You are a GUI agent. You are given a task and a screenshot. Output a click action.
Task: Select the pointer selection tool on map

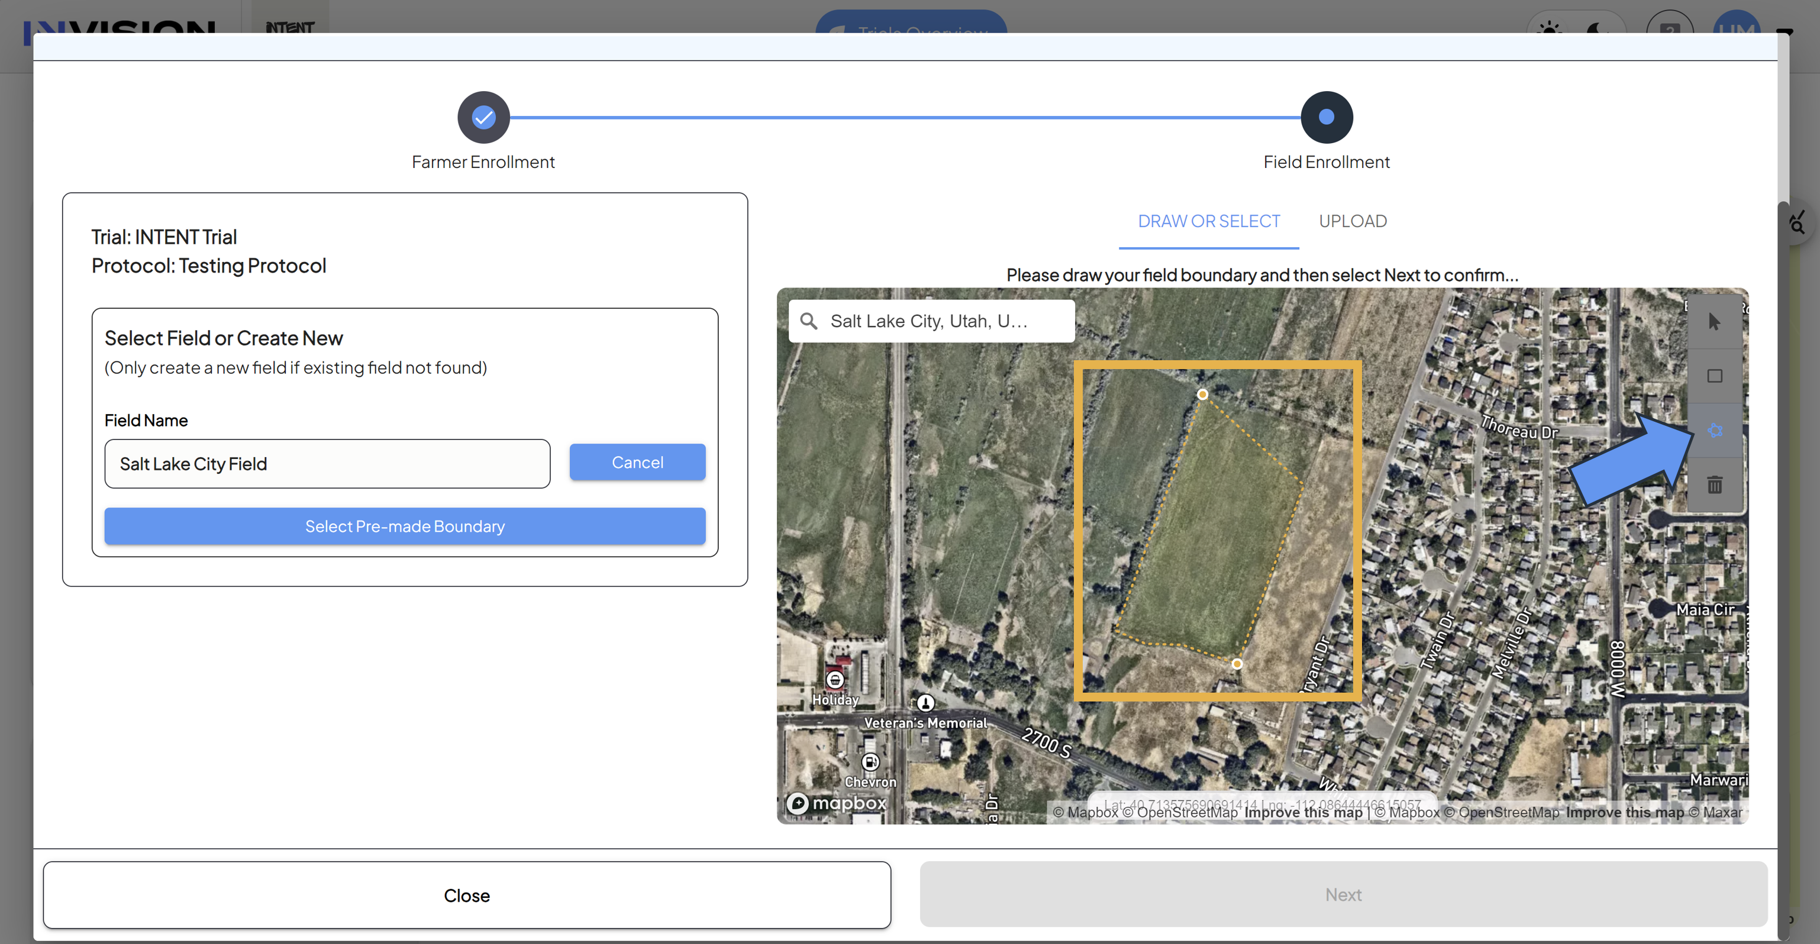pyautogui.click(x=1714, y=322)
